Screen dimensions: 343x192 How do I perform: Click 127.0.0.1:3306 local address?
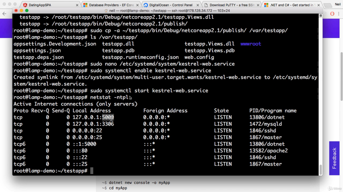click(x=93, y=124)
